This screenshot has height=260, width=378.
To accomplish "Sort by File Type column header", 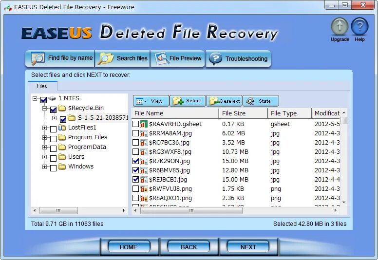I will tap(289, 113).
